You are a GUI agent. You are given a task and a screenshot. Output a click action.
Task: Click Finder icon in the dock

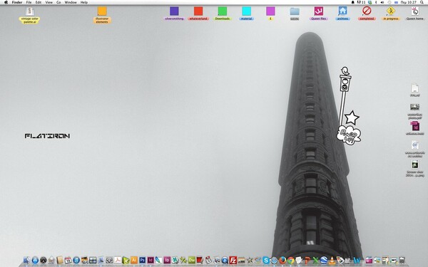27,260
